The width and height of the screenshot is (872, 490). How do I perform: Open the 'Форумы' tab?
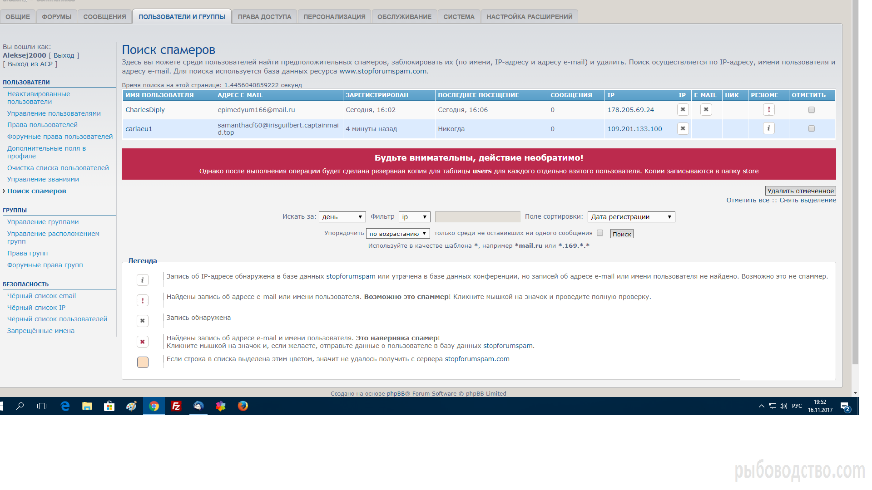click(x=56, y=17)
